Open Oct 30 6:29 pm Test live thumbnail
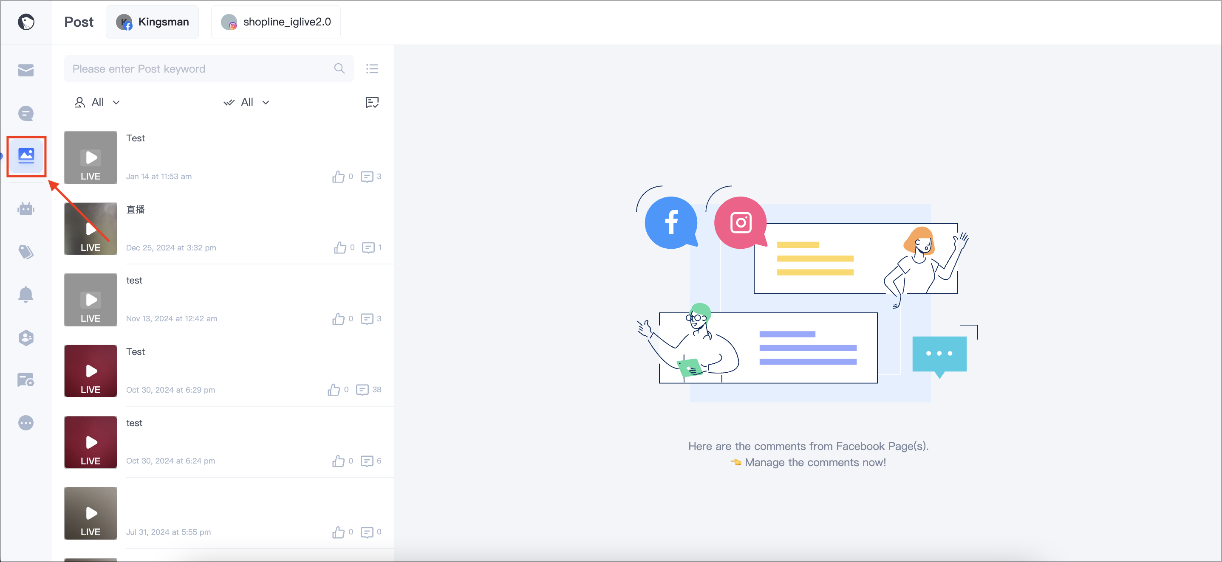Viewport: 1222px width, 562px height. 91,371
